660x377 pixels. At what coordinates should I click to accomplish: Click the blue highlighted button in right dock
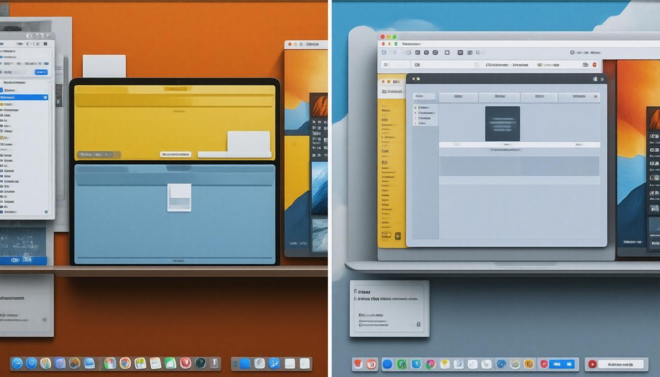point(562,364)
